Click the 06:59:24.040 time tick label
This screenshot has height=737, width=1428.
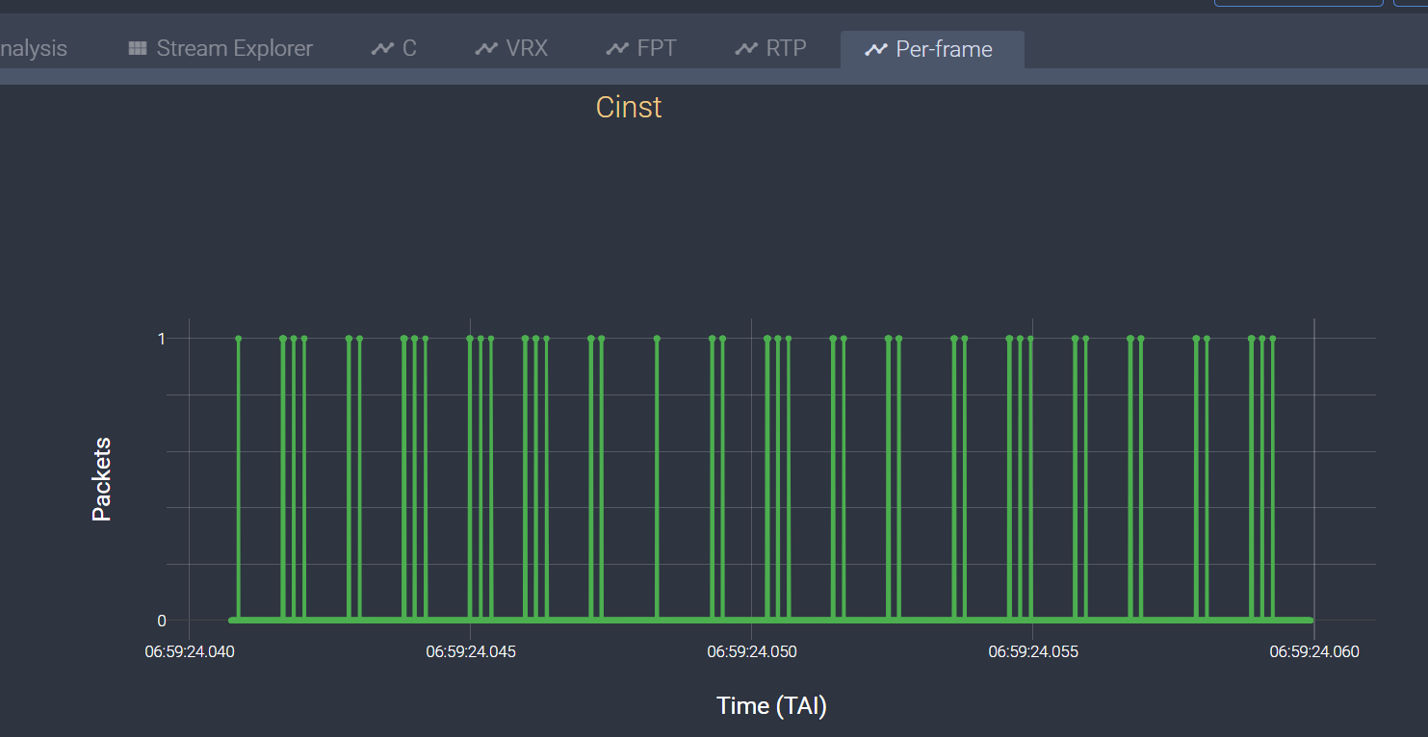[190, 651]
